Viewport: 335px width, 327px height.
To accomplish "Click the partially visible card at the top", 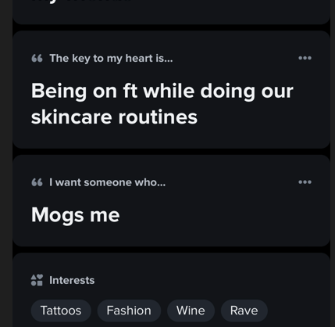I will 171,12.
